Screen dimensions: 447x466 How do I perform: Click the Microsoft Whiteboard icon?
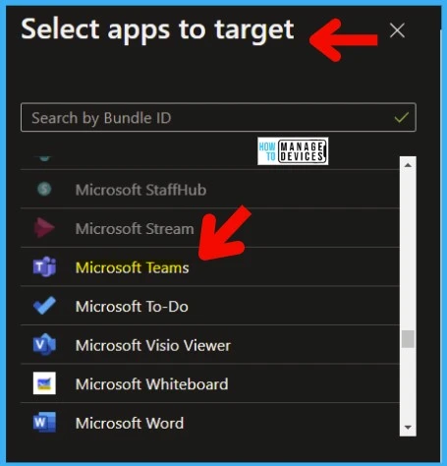tap(44, 383)
